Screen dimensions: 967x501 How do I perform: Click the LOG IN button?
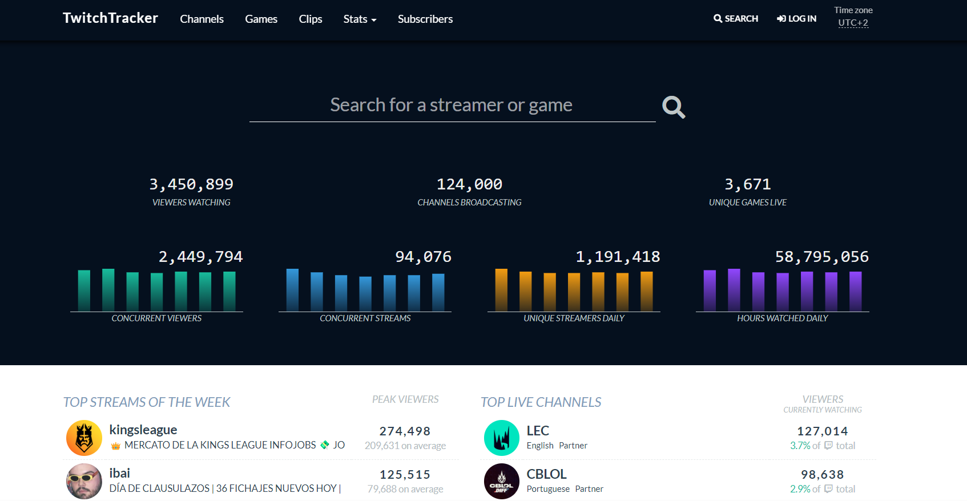click(x=796, y=18)
